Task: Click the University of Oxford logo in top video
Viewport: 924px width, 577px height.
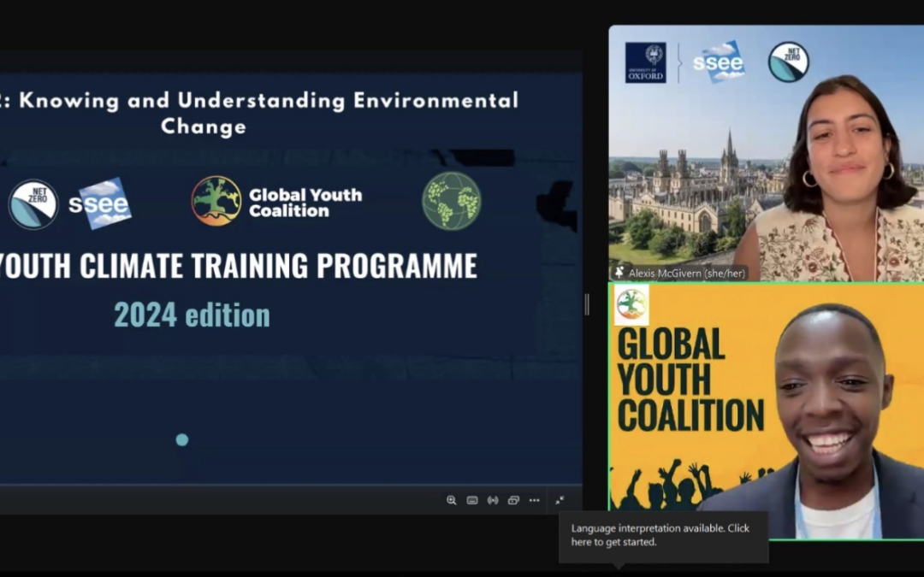Action: [645, 62]
